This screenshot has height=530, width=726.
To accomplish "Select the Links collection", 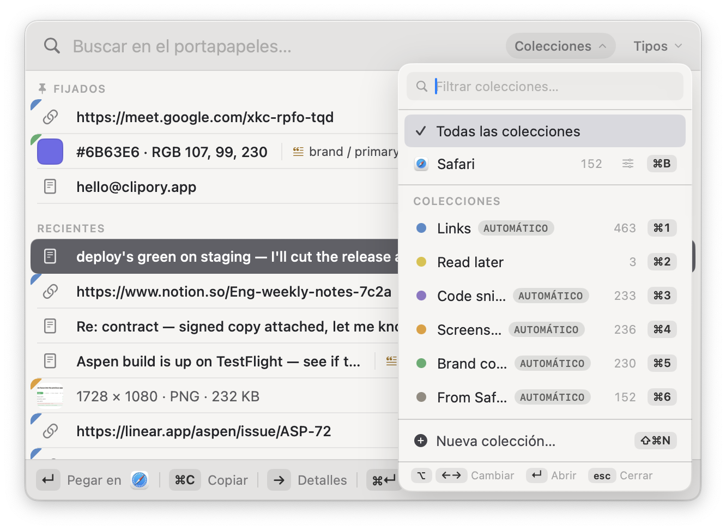I will coord(545,228).
